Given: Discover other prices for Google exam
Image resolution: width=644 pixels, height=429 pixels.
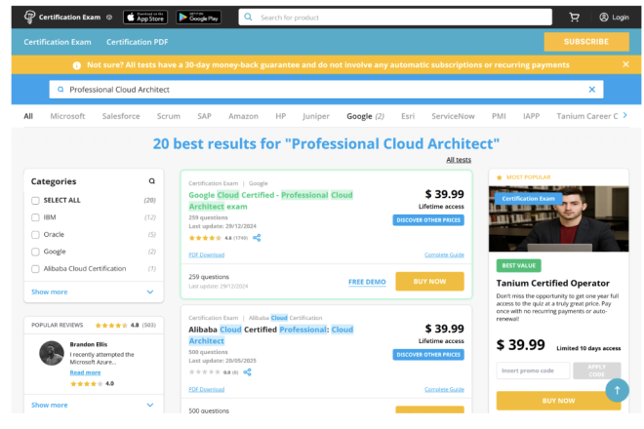Looking at the screenshot, I should (x=428, y=220).
